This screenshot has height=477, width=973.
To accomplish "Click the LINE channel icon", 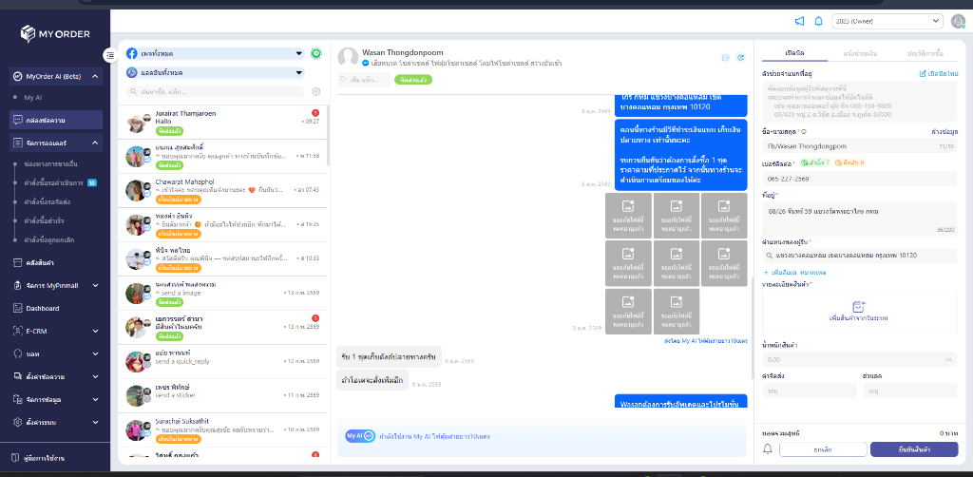I will (315, 53).
